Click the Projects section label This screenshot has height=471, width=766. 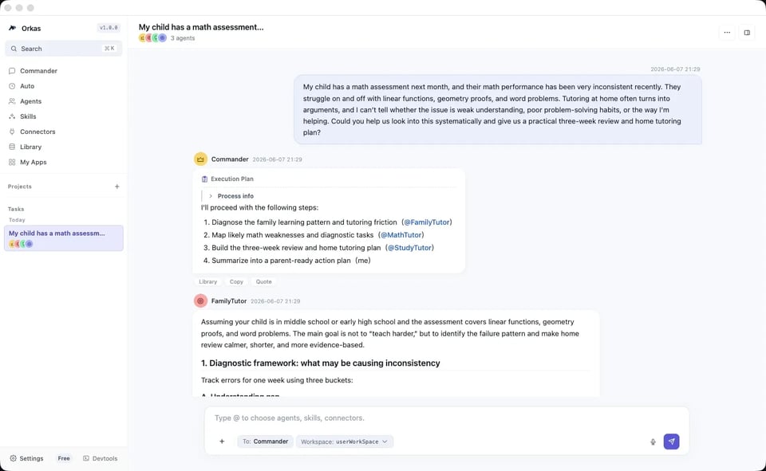coord(19,186)
